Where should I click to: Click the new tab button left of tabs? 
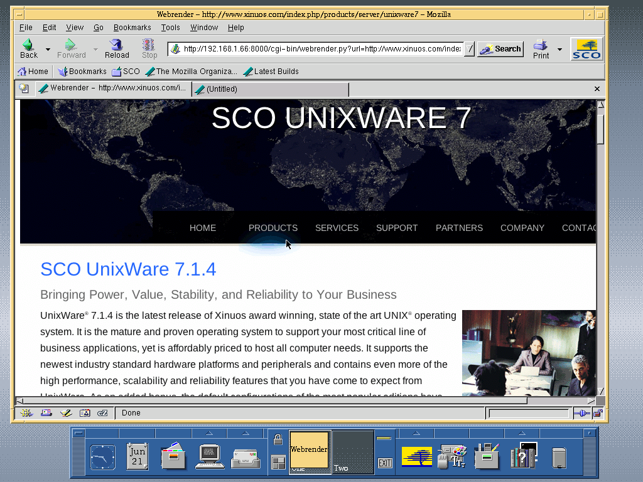coord(24,89)
